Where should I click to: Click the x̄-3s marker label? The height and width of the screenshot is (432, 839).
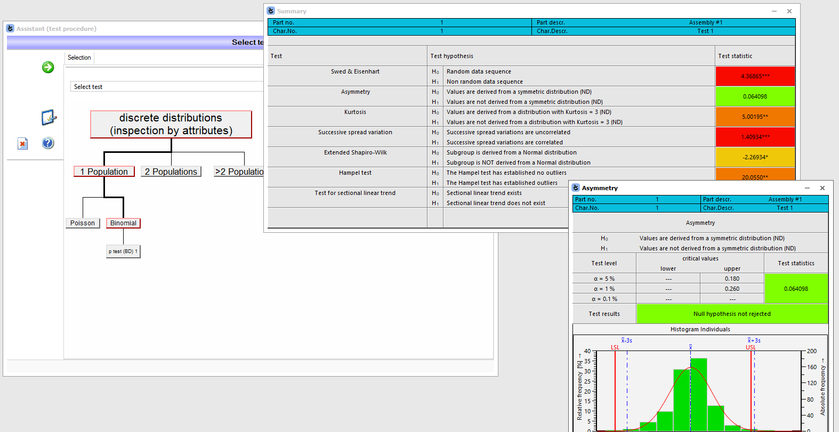point(627,340)
